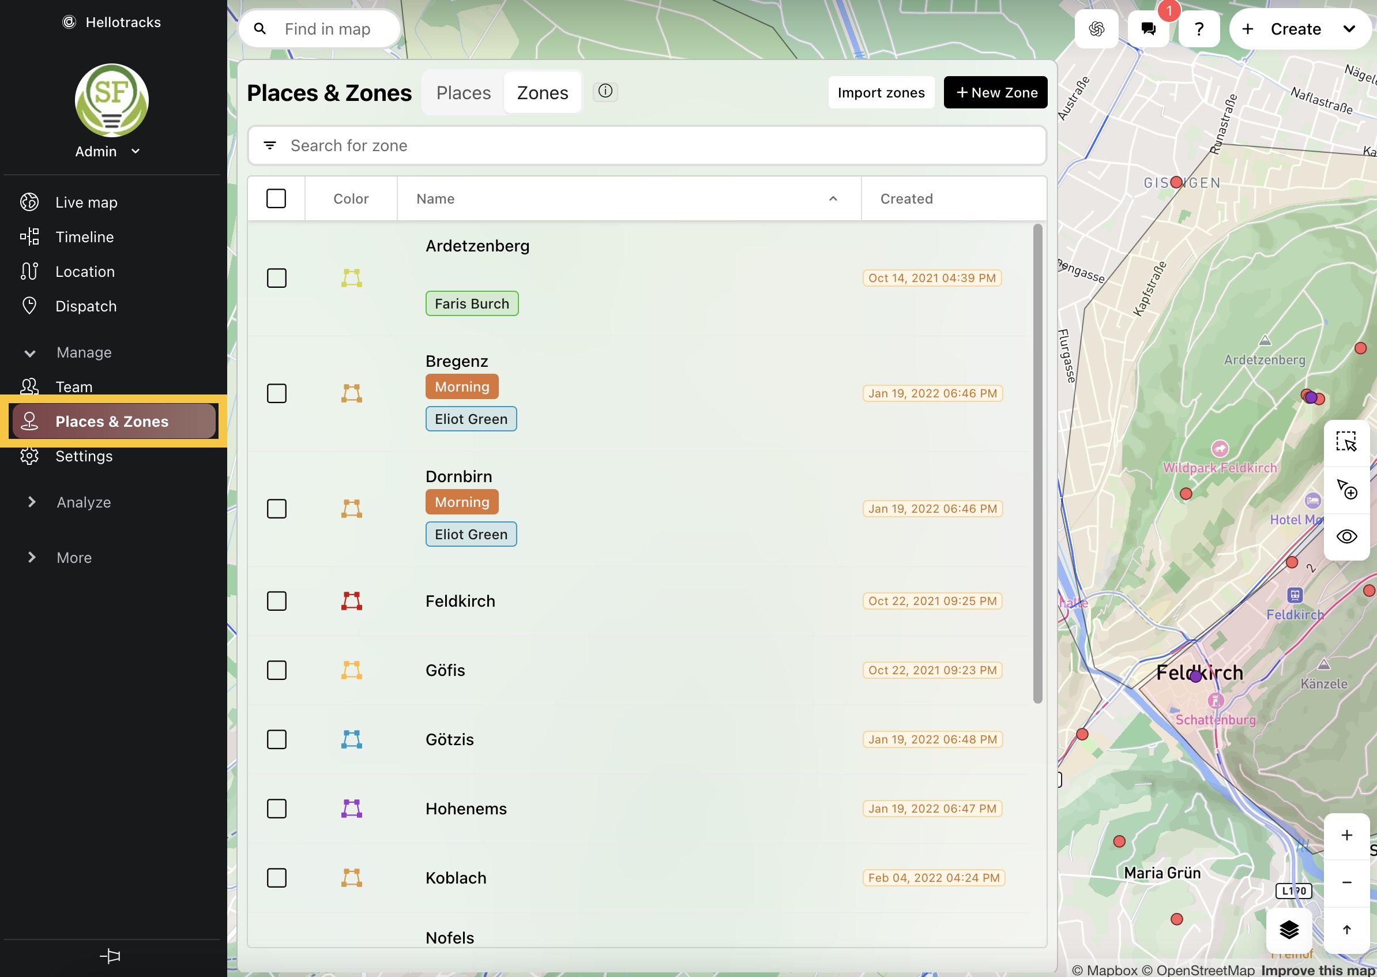This screenshot has height=977, width=1377.
Task: Open the help question mark icon
Action: pyautogui.click(x=1198, y=28)
